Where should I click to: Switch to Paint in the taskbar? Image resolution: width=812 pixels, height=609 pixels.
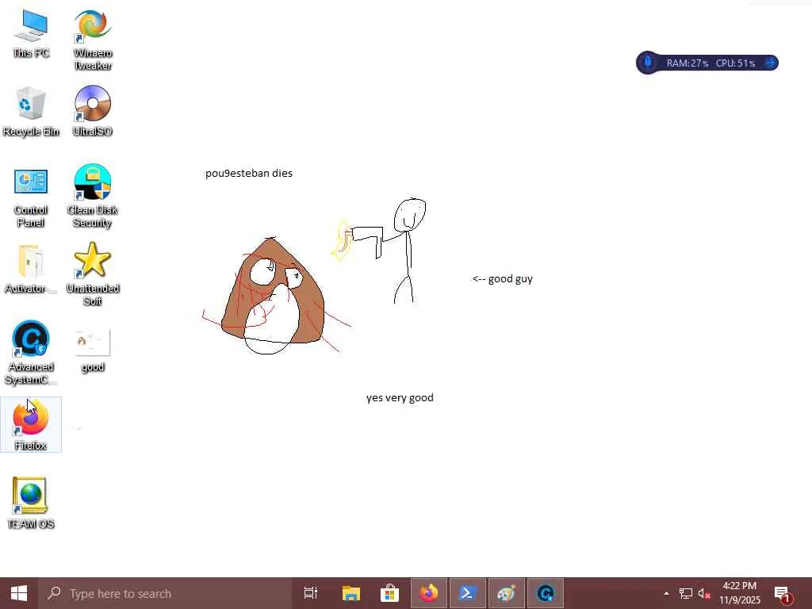click(x=507, y=593)
